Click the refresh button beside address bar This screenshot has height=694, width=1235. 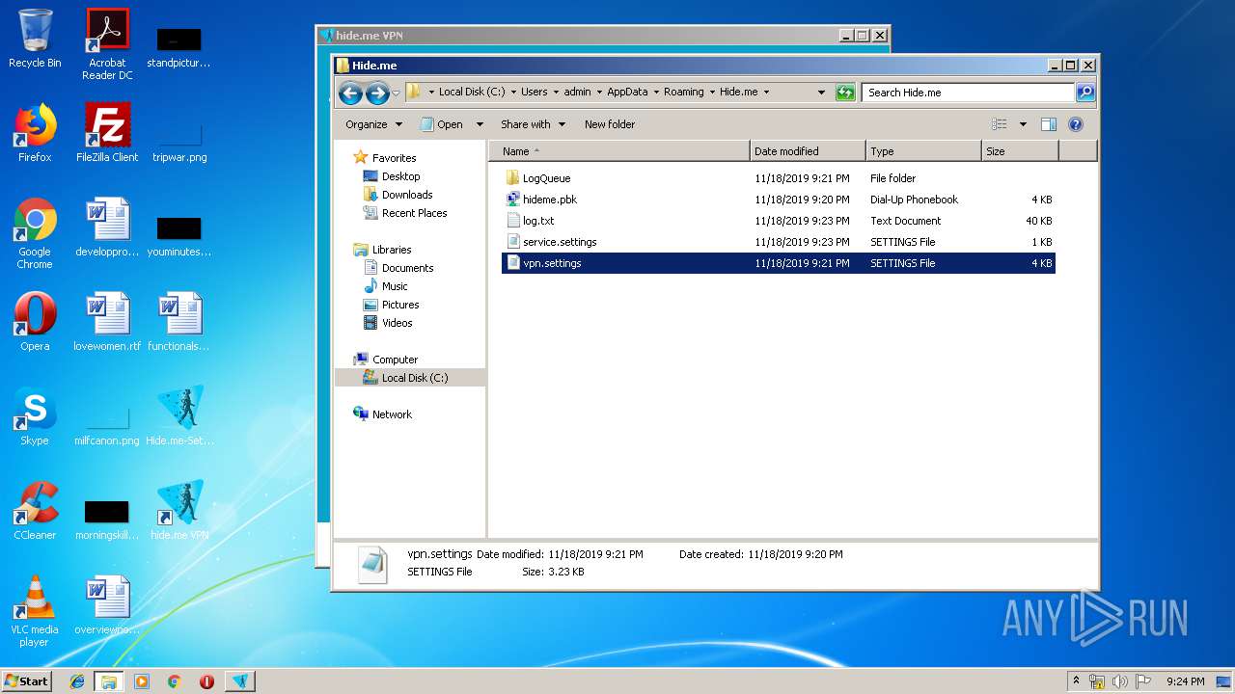[845, 93]
